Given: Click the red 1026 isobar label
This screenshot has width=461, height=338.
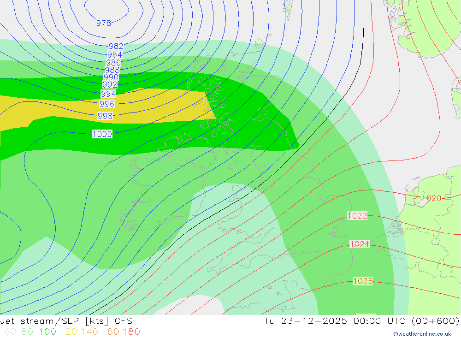Looking at the screenshot, I should tap(363, 281).
